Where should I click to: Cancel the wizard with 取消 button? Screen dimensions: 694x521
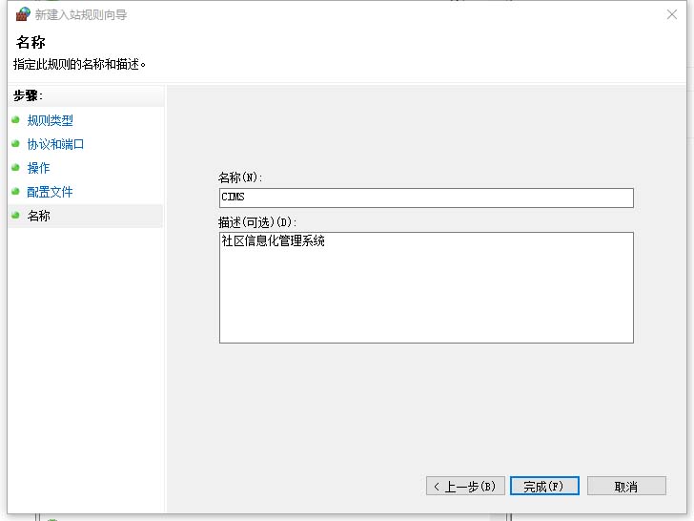tap(626, 486)
